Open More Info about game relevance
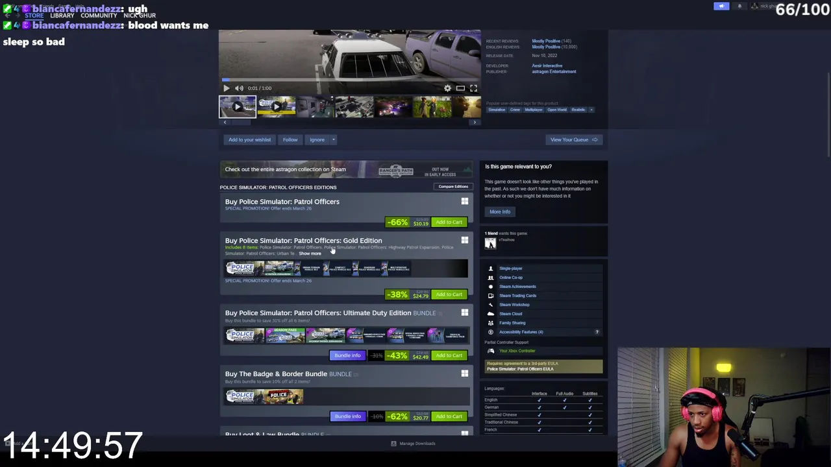The height and width of the screenshot is (467, 831). pyautogui.click(x=500, y=212)
